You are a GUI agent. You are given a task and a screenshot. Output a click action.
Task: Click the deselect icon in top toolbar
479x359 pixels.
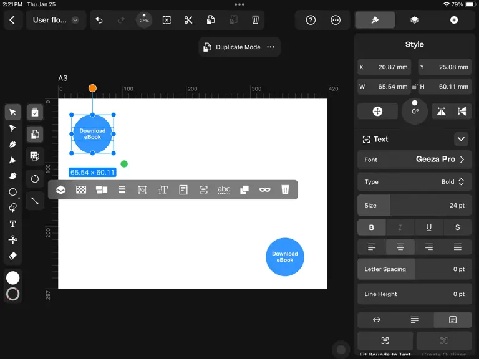(x=167, y=20)
